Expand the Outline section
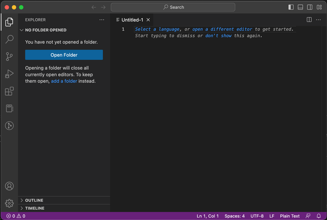327x220 pixels. coord(34,200)
